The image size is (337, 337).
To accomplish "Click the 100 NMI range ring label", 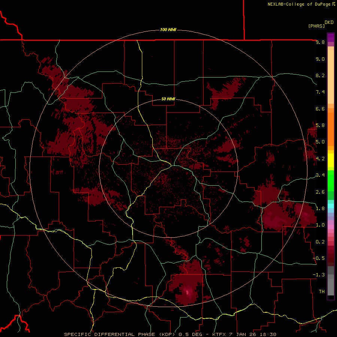I will 168,30.
